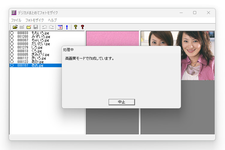Image resolution: width=225 pixels, height=150 pixels.
Task: Click the yellow question mark help icon
Action: 75,27
